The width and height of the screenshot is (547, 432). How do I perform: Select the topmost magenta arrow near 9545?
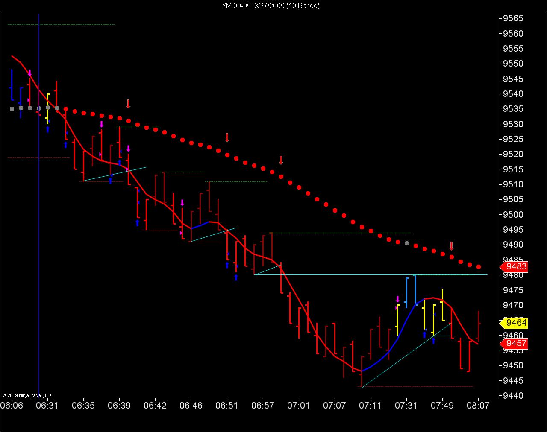[x=29, y=73]
